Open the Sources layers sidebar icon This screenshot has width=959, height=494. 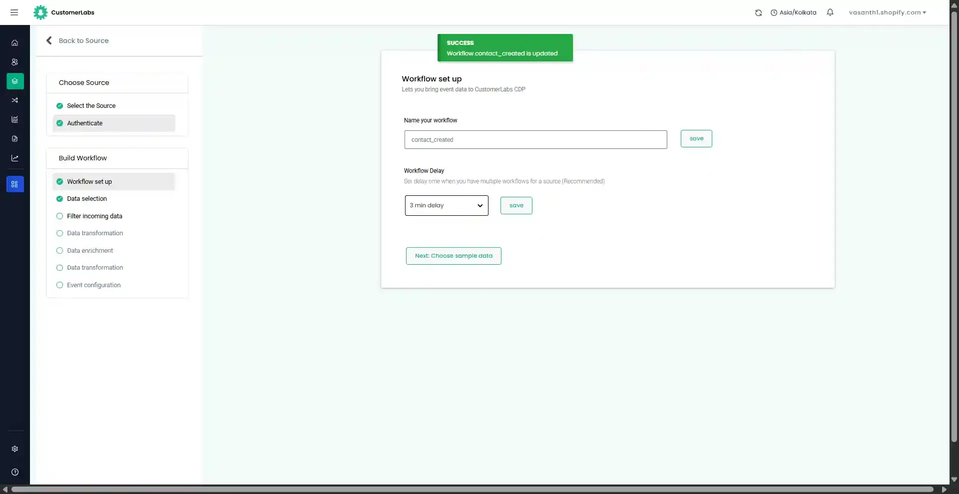pyautogui.click(x=15, y=81)
